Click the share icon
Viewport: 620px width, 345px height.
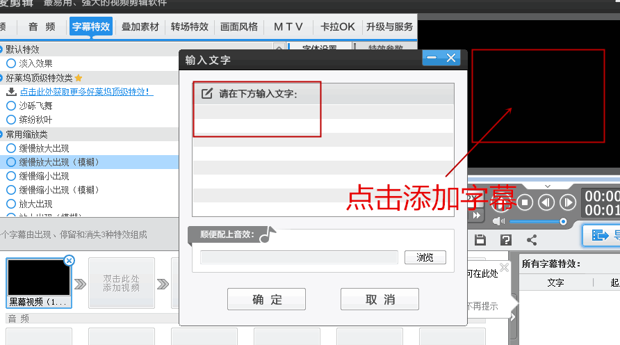point(532,240)
